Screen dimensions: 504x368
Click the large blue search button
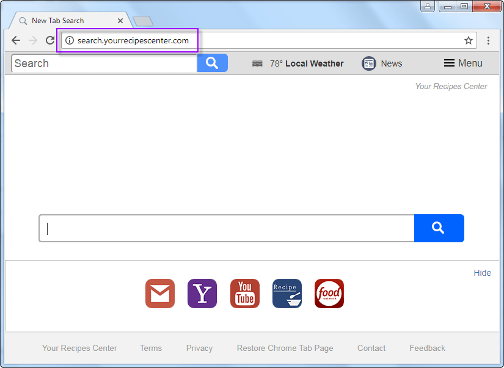coord(439,228)
